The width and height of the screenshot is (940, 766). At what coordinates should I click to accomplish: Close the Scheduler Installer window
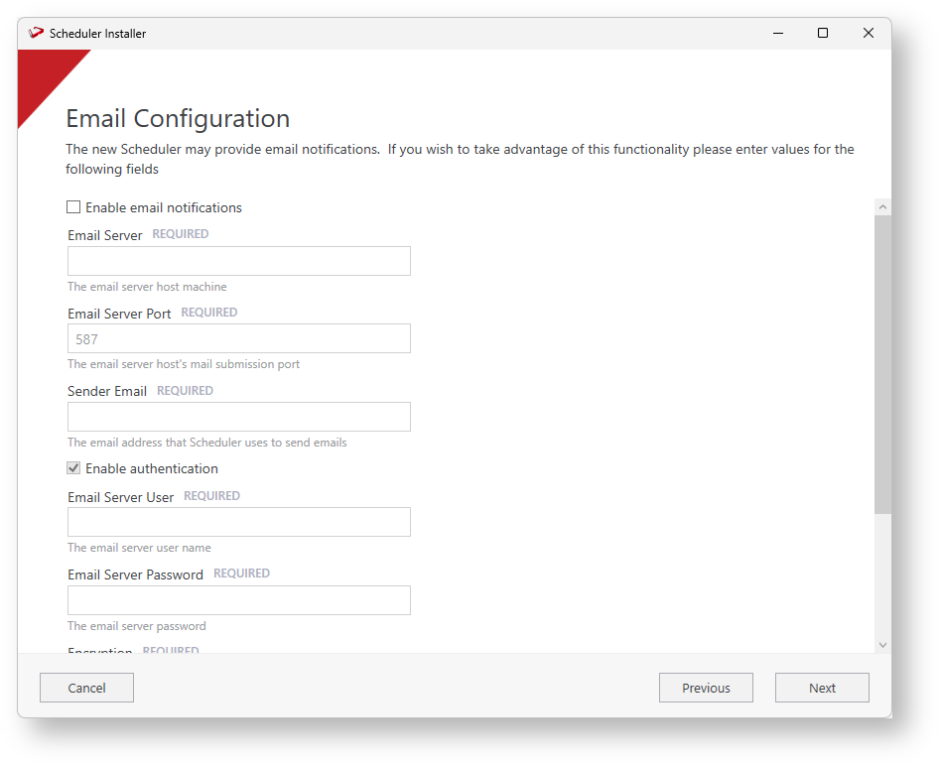[869, 33]
